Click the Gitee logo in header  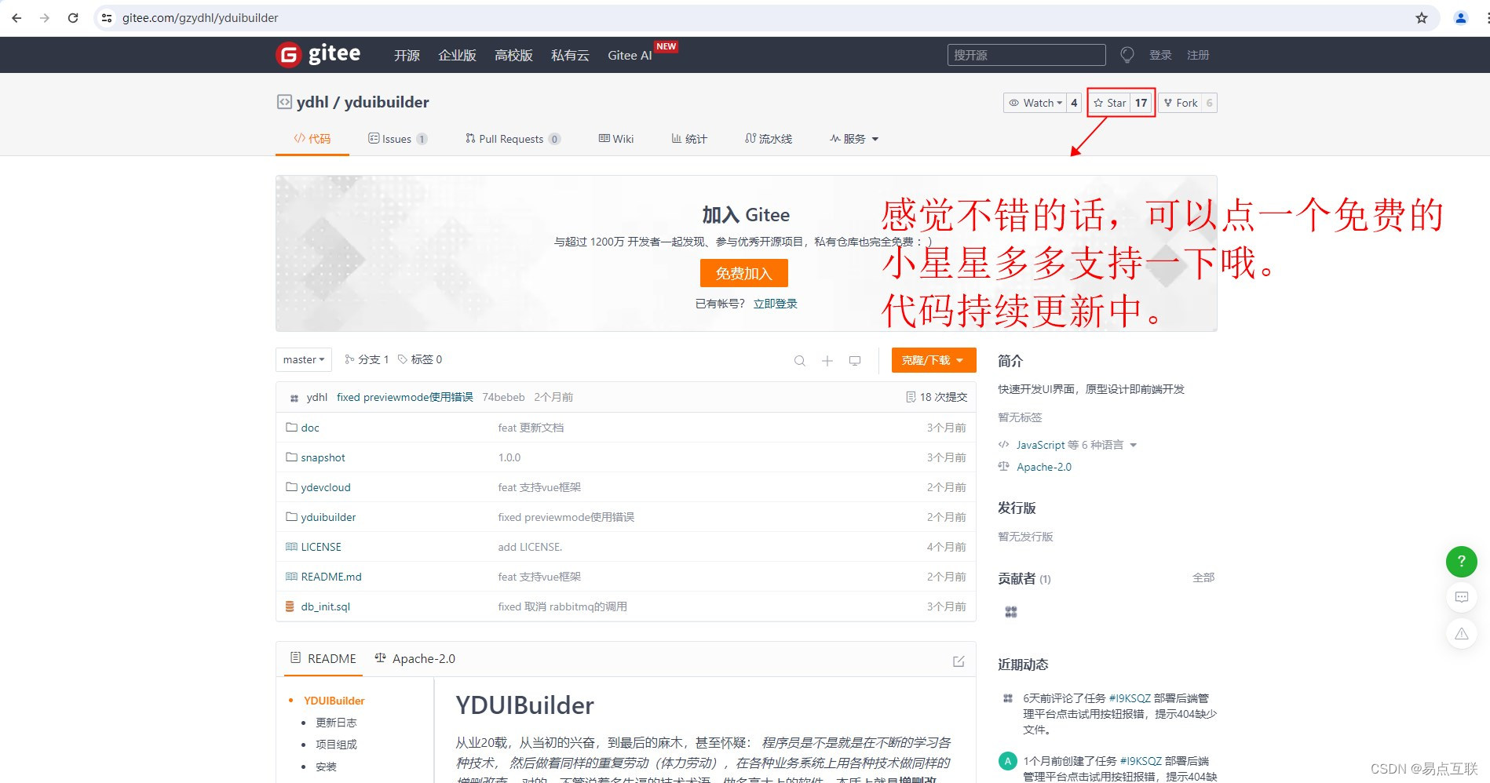point(318,54)
